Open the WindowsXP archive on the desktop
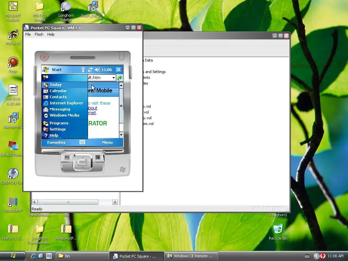348x261 pixels. coord(66,232)
